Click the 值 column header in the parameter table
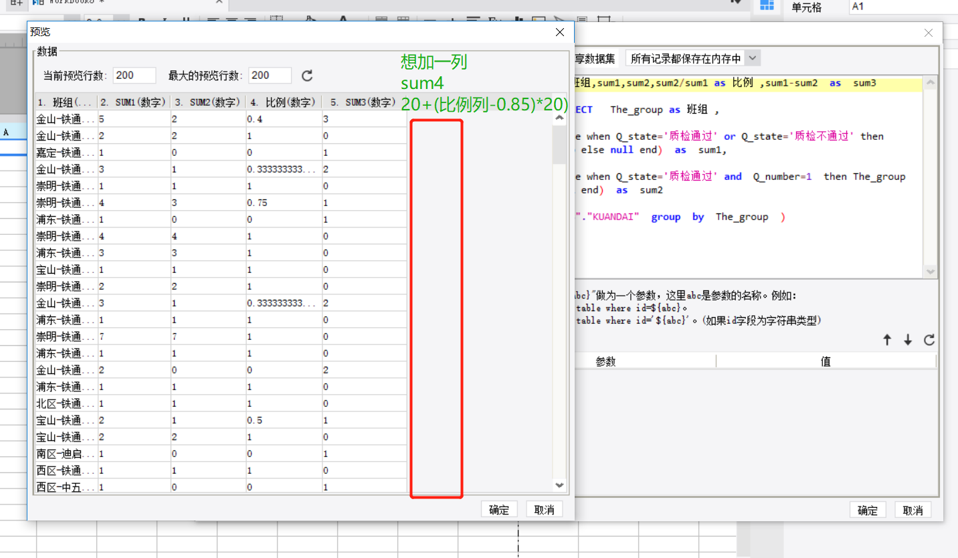 (x=826, y=361)
